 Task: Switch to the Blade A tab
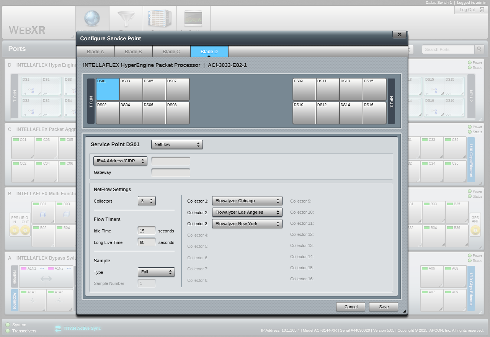pyautogui.click(x=95, y=51)
